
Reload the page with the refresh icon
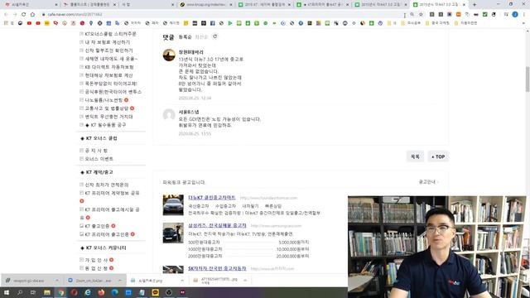tap(24, 15)
